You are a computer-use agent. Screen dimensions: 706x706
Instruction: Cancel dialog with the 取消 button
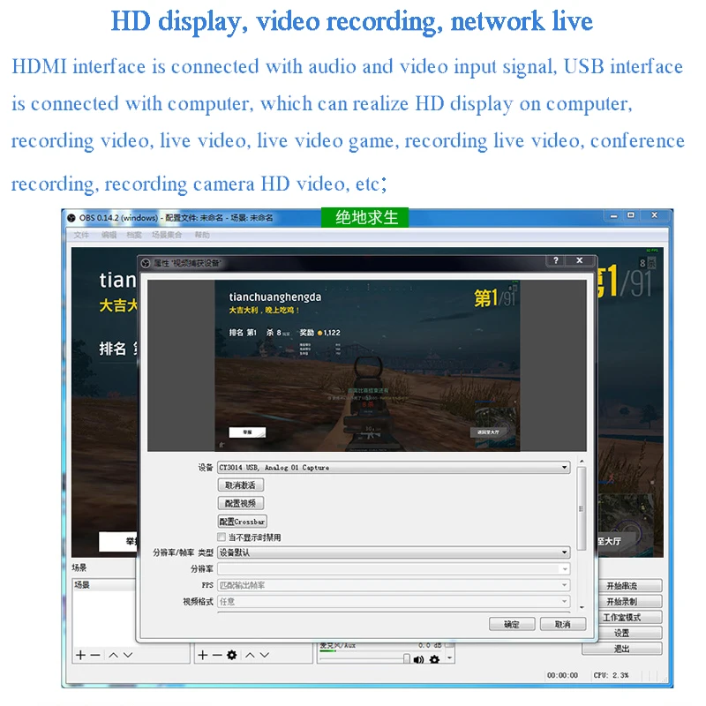(563, 625)
